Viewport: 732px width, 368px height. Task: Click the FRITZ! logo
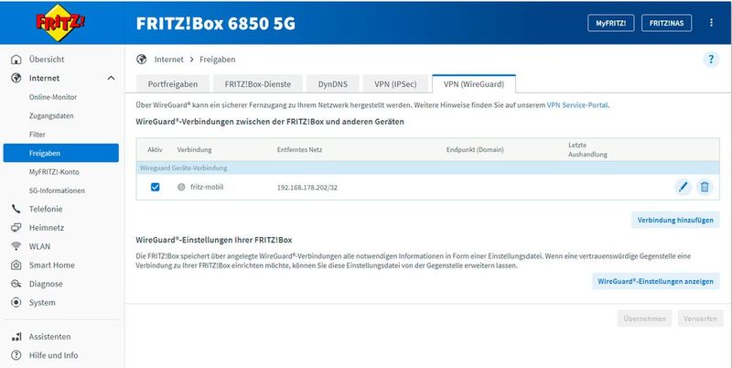(x=60, y=22)
